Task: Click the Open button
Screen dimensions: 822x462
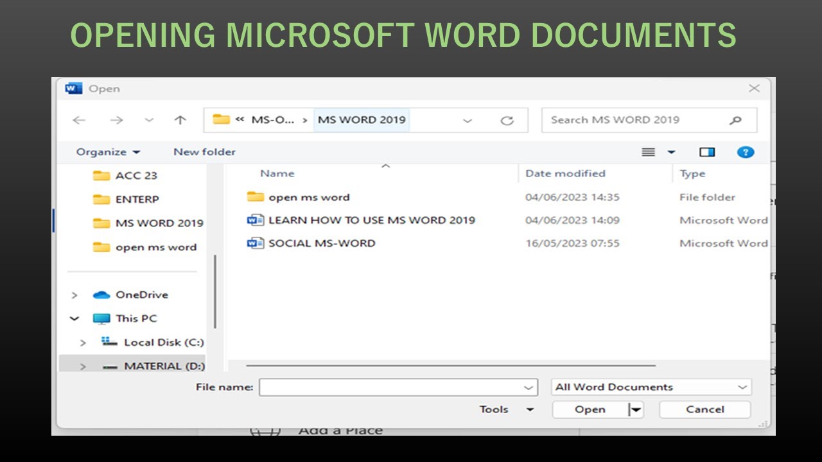Action: coord(590,409)
